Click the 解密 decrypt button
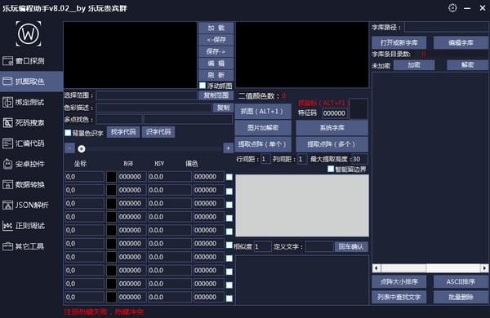Screen dimensions: 490x318 467,65
